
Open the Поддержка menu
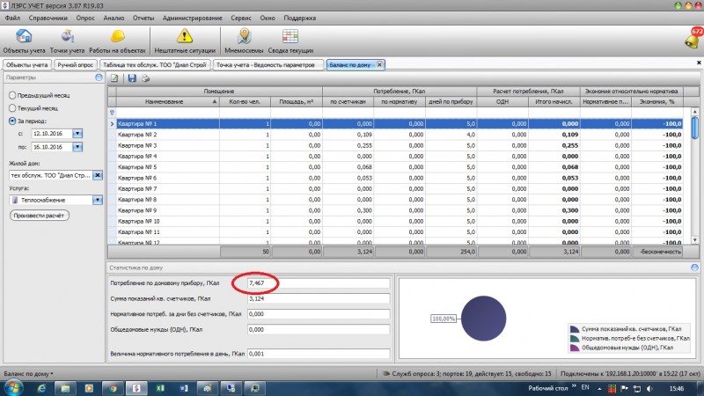click(300, 18)
